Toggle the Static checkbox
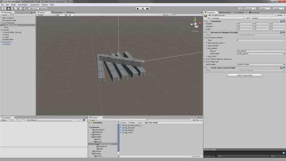 [x=277, y=15]
